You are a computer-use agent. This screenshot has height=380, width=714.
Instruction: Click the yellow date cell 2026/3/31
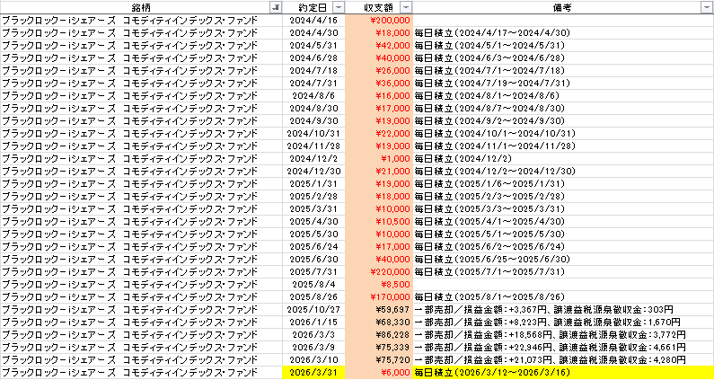coord(313,373)
